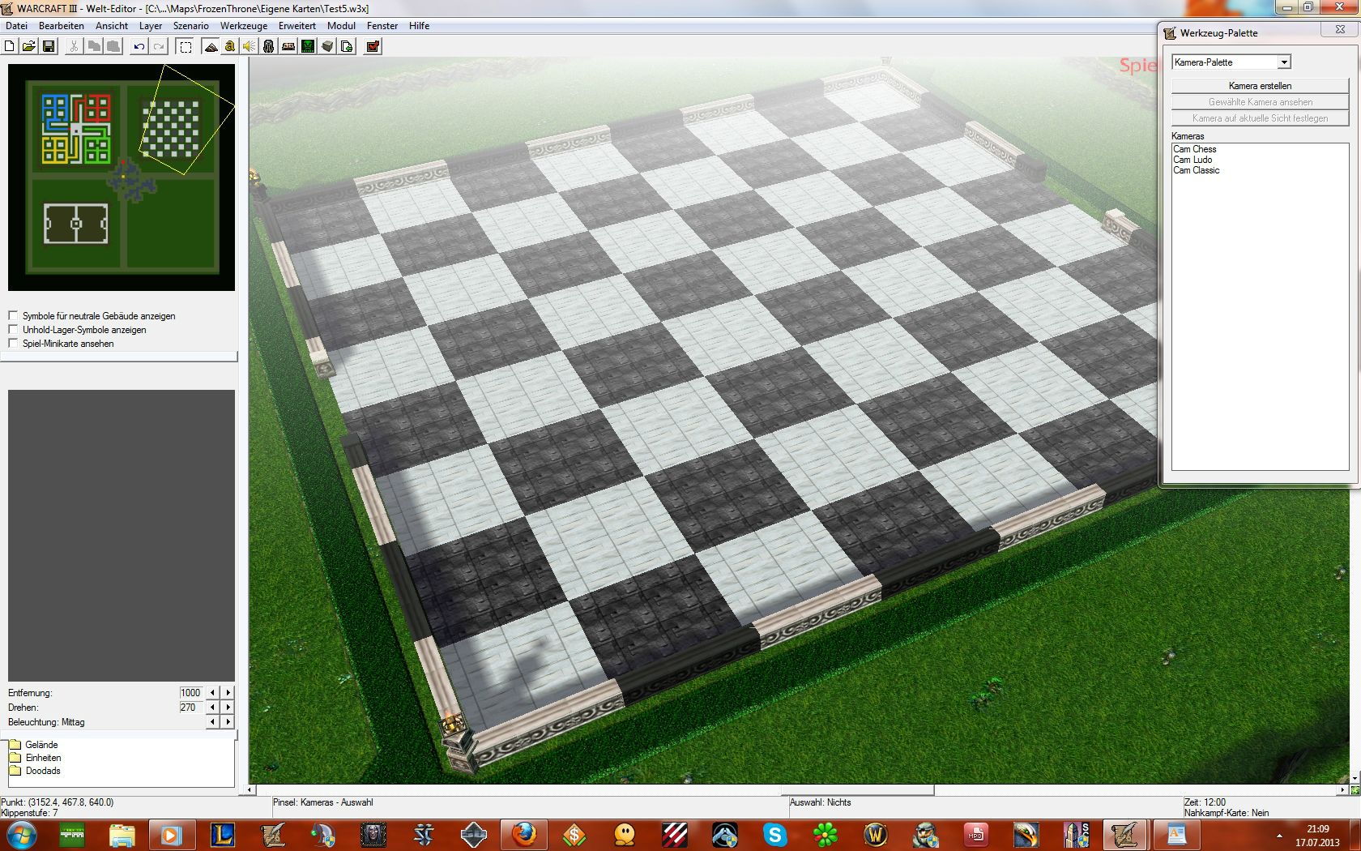This screenshot has width=1361, height=851.
Task: Click 'Kamera auf aktuelle Sicht festlegen' button
Action: click(1260, 118)
